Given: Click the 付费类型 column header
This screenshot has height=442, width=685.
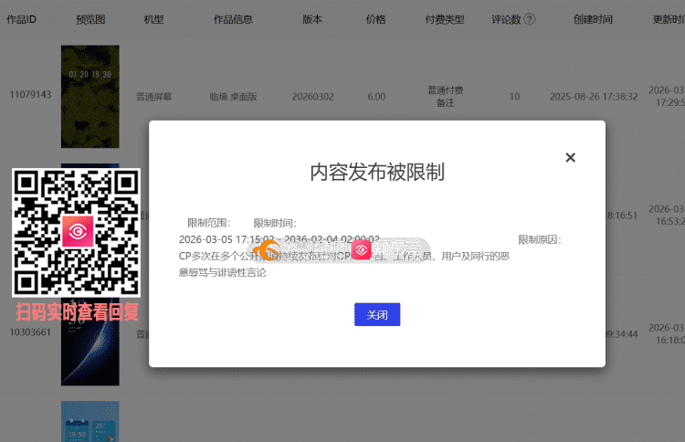Looking at the screenshot, I should (x=445, y=19).
